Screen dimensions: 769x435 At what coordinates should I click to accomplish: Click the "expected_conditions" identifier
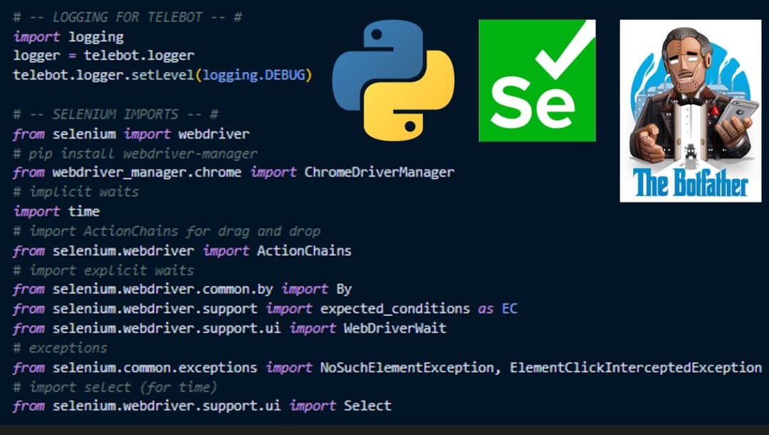click(394, 309)
